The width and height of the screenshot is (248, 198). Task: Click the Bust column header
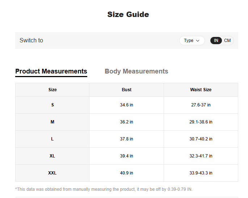[127, 90]
